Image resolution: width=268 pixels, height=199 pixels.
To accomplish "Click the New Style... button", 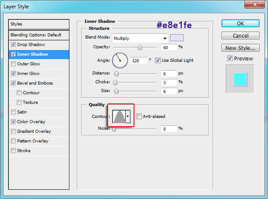I will click(240, 48).
